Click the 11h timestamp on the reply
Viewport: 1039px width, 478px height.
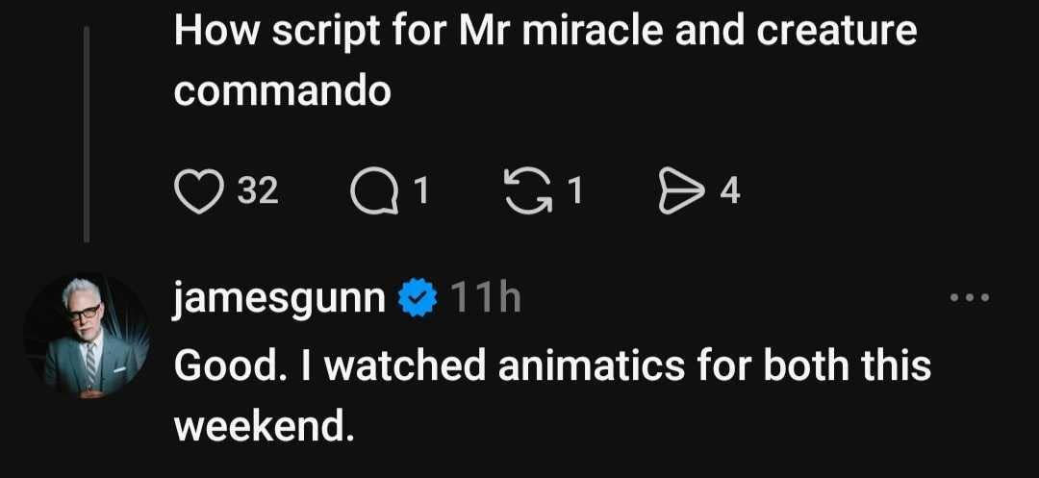coord(485,301)
